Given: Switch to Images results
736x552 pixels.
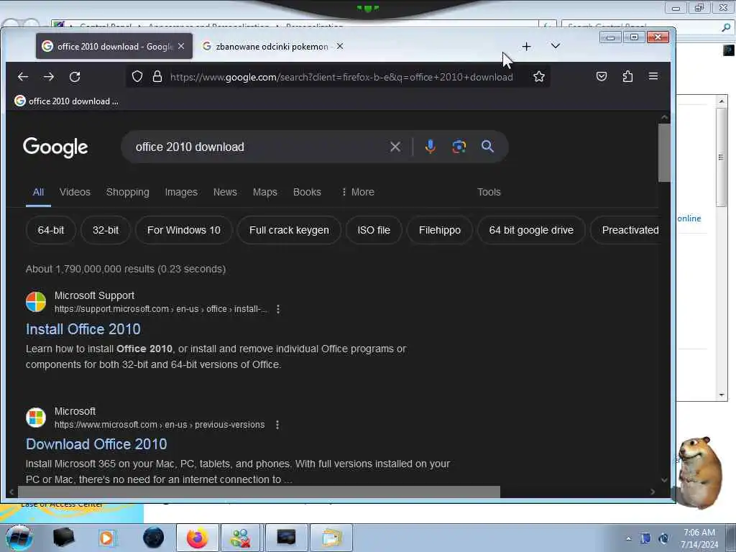Looking at the screenshot, I should coord(181,192).
